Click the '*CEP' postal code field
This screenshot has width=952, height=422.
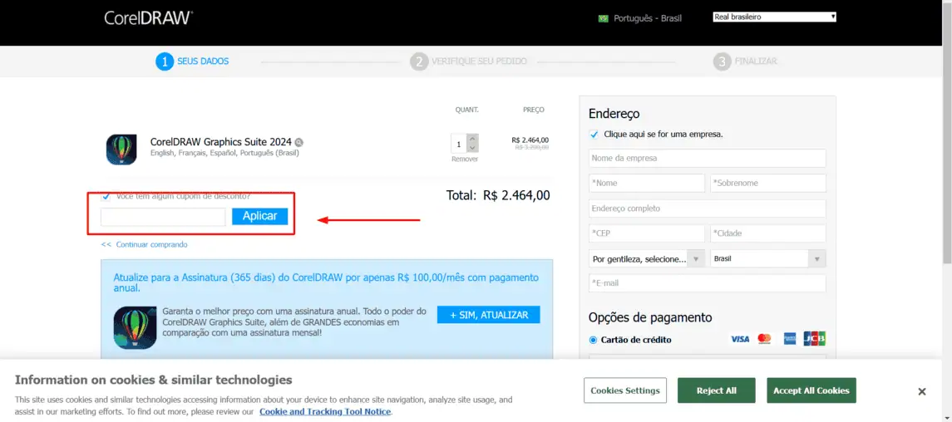pos(647,233)
